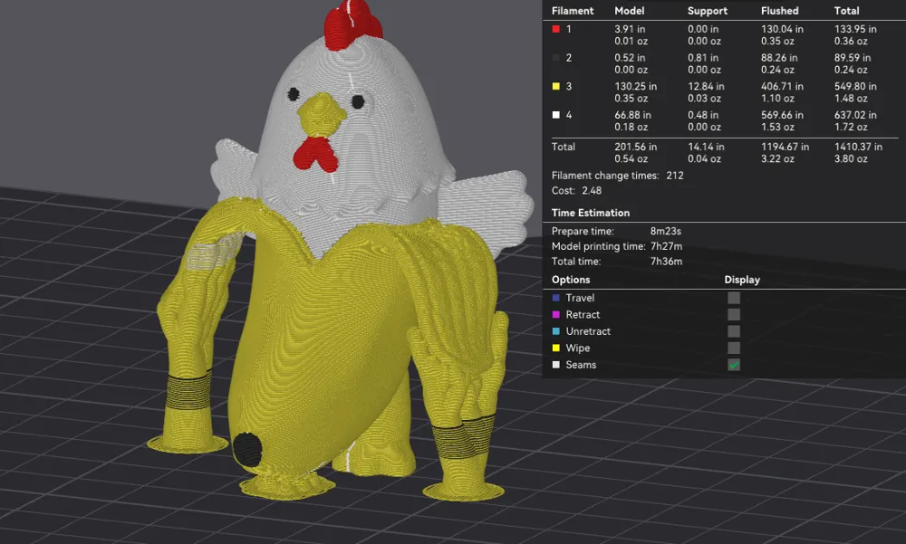Viewport: 906px width, 544px height.
Task: Click the model printing time 7h27m
Action: coord(666,246)
